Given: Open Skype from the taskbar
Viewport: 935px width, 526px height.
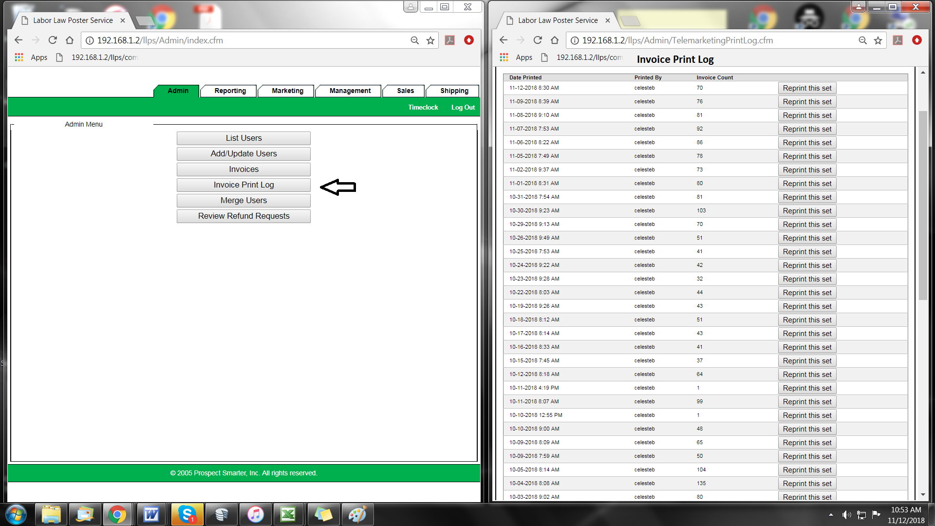Looking at the screenshot, I should [x=187, y=514].
